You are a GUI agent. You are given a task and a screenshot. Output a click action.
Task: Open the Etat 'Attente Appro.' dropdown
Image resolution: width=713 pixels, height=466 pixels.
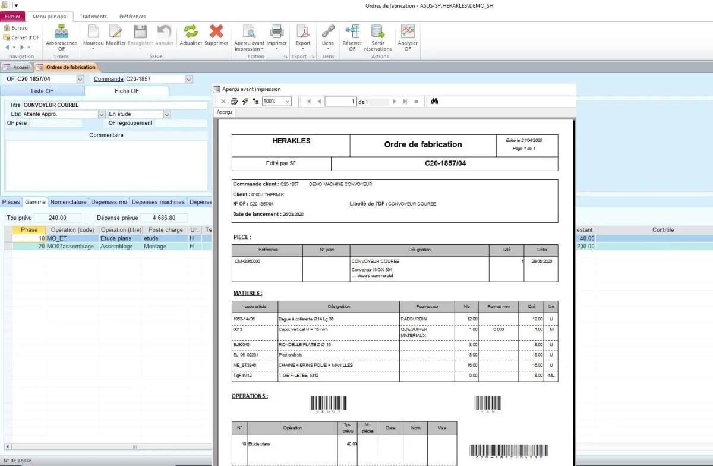coord(102,114)
